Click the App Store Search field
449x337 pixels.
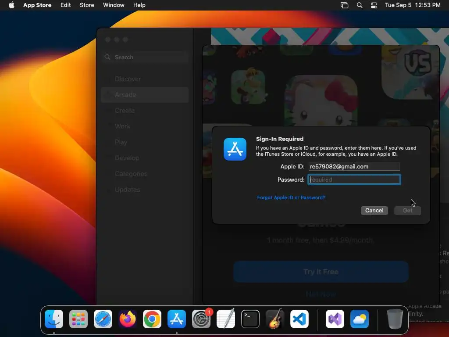point(145,57)
